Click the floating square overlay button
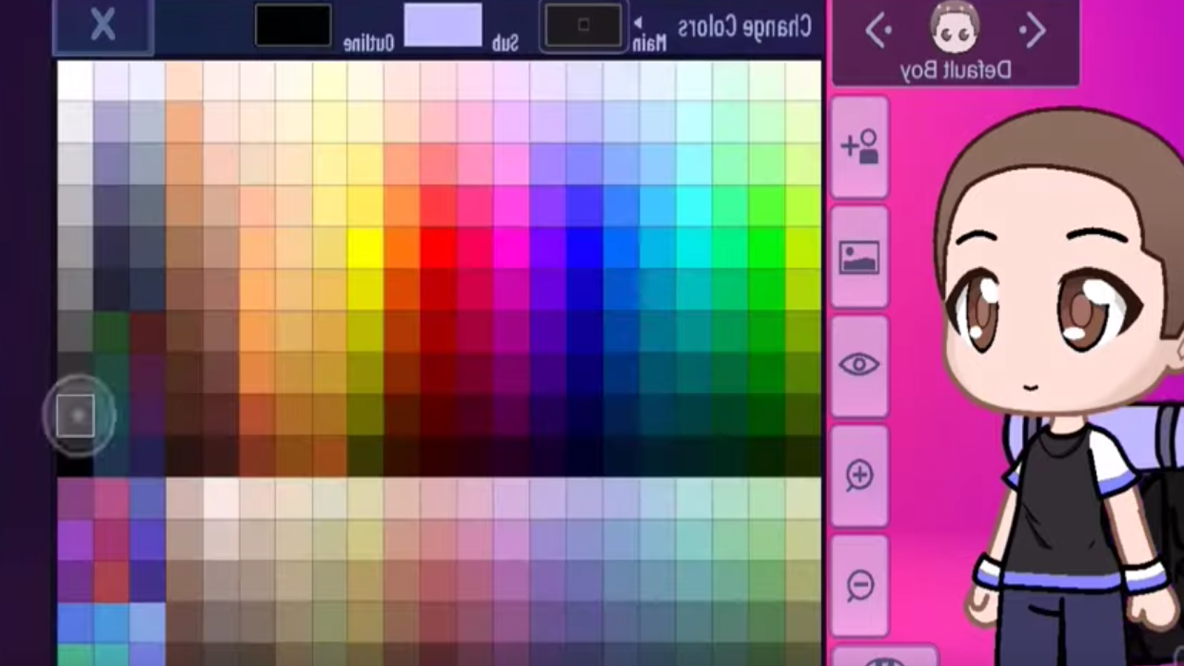This screenshot has height=666, width=1184. tap(76, 416)
